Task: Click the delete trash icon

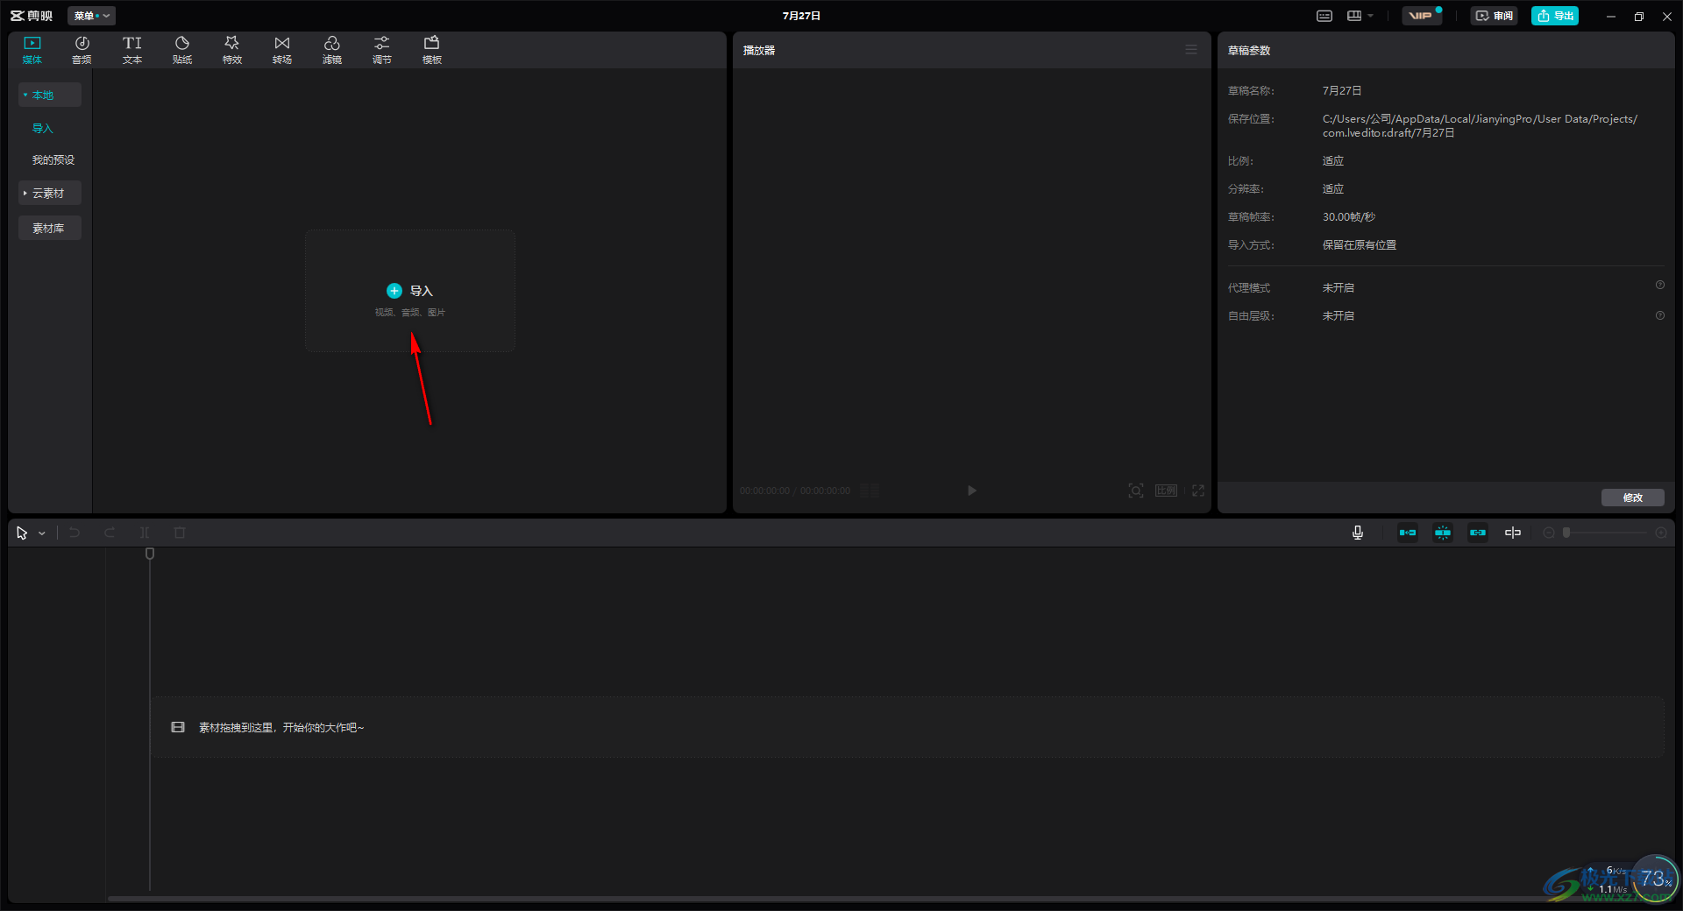Action: coord(180,533)
